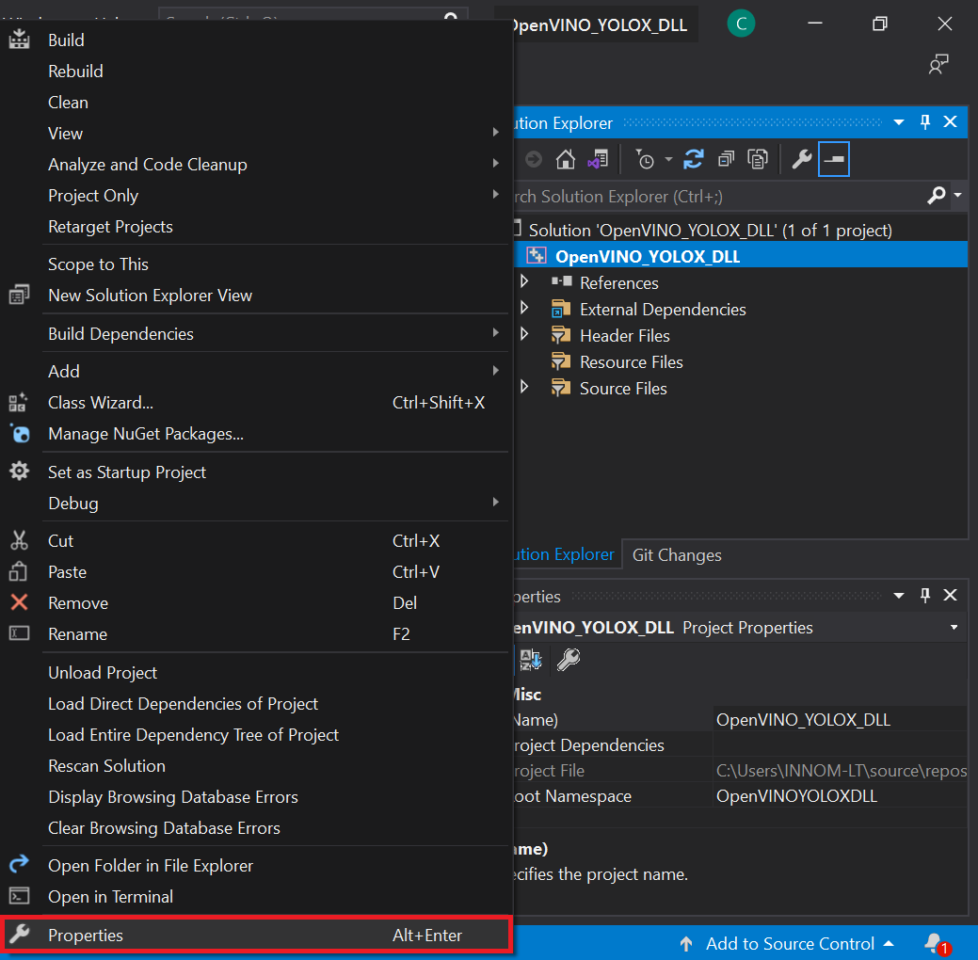978x960 pixels.
Task: Click the wrench Properties icon in Solution Explorer toolbar
Action: [x=801, y=159]
